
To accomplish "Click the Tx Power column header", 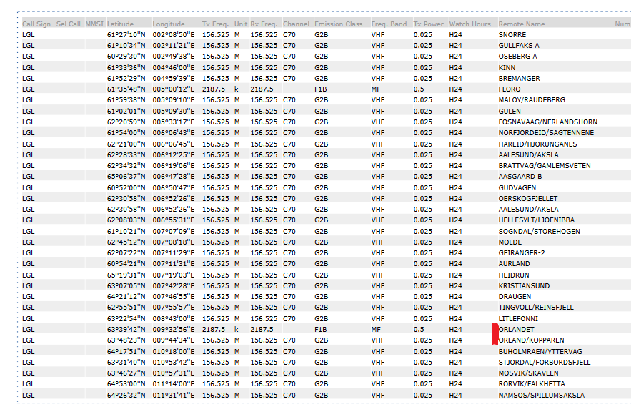I will click(428, 24).
